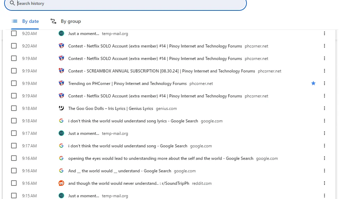Screen dimensions: 355x199
Task: Click the Genius favicon beside Goo Goo Dolls entry
Action: (61, 108)
